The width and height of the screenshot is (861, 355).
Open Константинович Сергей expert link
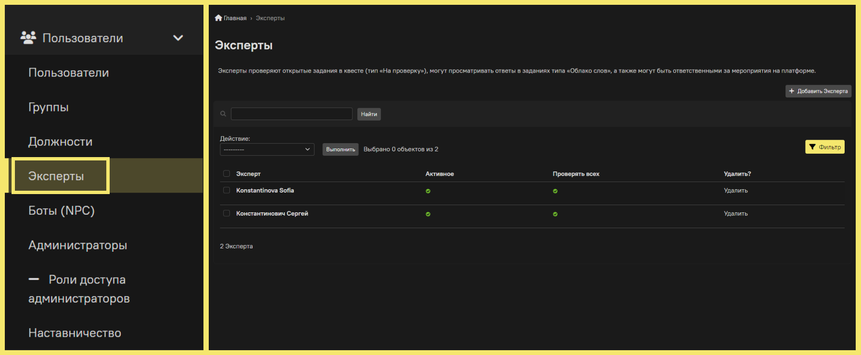pos(272,214)
